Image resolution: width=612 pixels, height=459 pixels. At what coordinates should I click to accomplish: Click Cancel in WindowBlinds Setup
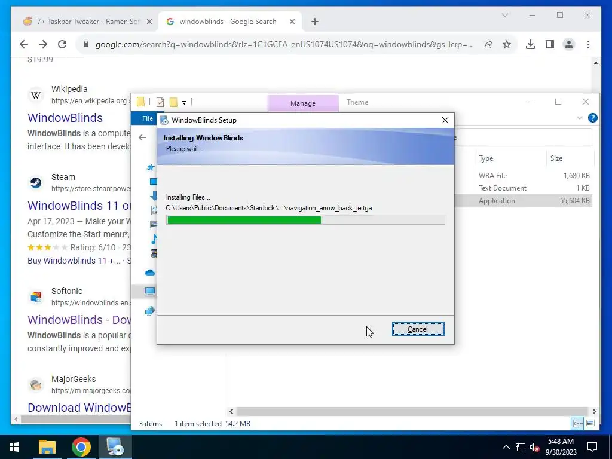pyautogui.click(x=418, y=329)
